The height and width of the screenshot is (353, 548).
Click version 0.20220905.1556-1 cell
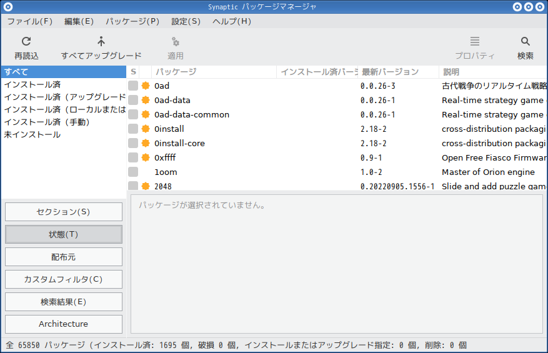coord(397,186)
